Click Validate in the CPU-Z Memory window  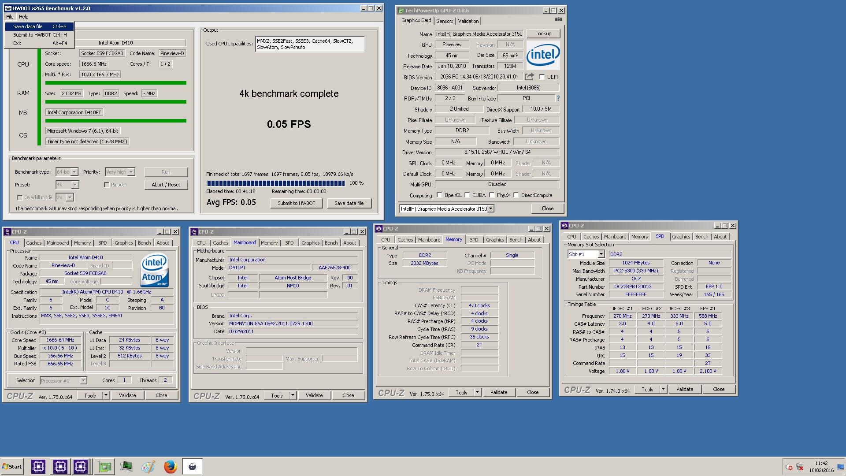pos(499,392)
